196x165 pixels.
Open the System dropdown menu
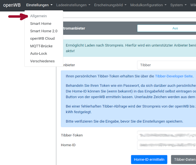tap(178, 5)
